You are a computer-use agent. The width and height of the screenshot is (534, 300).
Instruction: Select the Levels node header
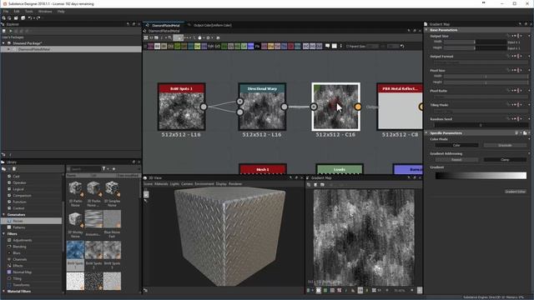[340, 169]
